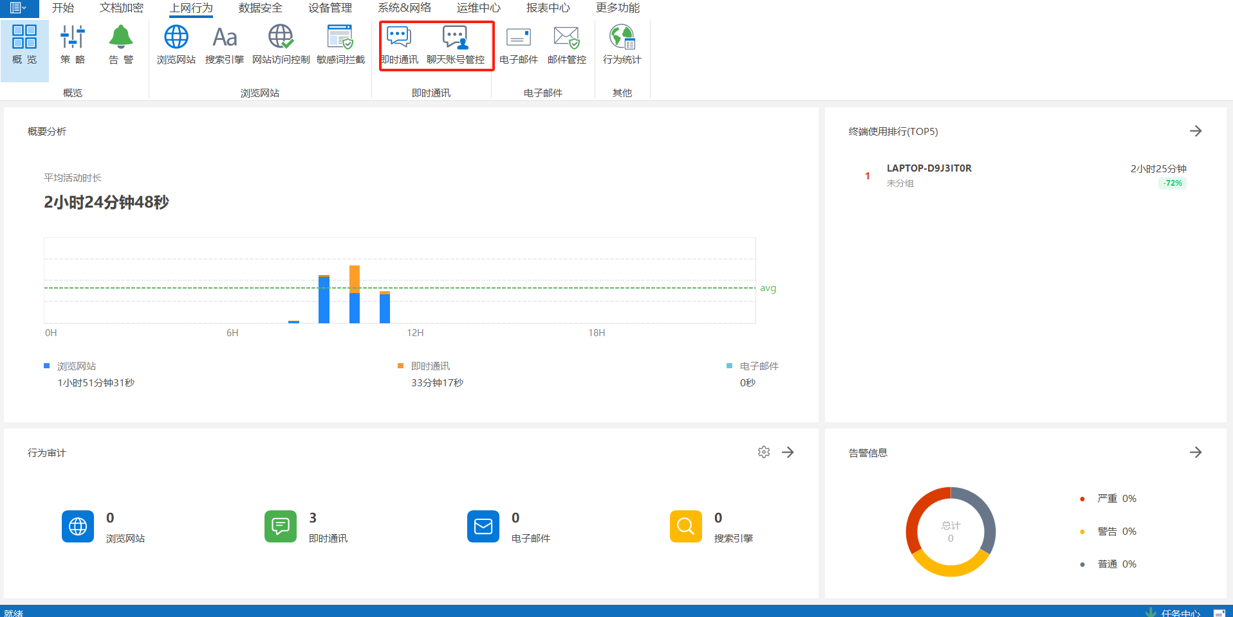
Task: Toggle 浏览网站 legend in activity chart
Action: [x=76, y=366]
